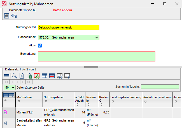Click the Excel export icon
Image resolution: width=182 pixels, height=133 pixels.
click(x=29, y=76)
